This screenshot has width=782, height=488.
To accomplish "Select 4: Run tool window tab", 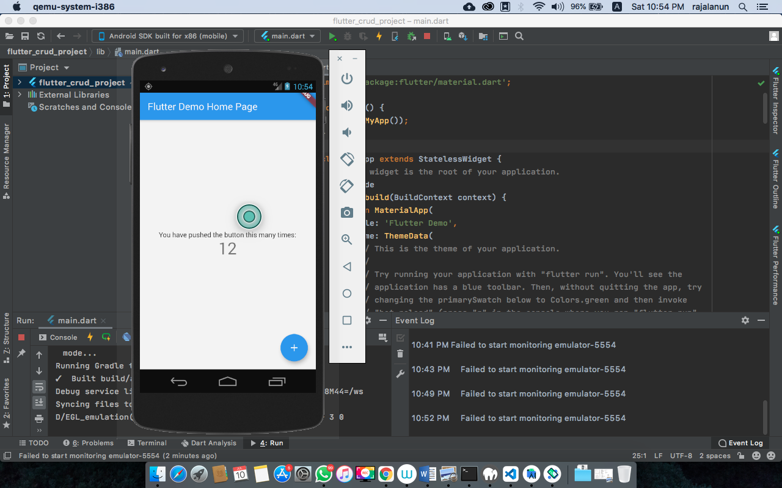I will click(267, 443).
